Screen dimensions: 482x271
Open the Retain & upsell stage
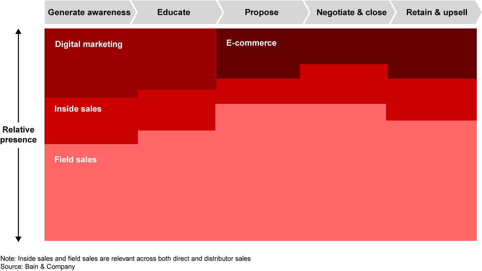coord(436,13)
